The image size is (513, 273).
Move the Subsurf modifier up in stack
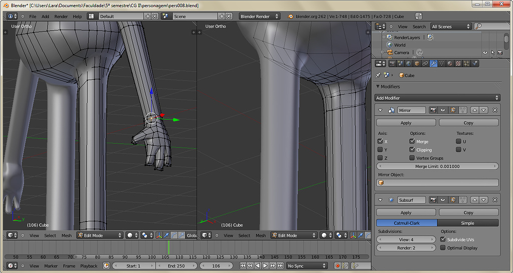[x=474, y=200]
